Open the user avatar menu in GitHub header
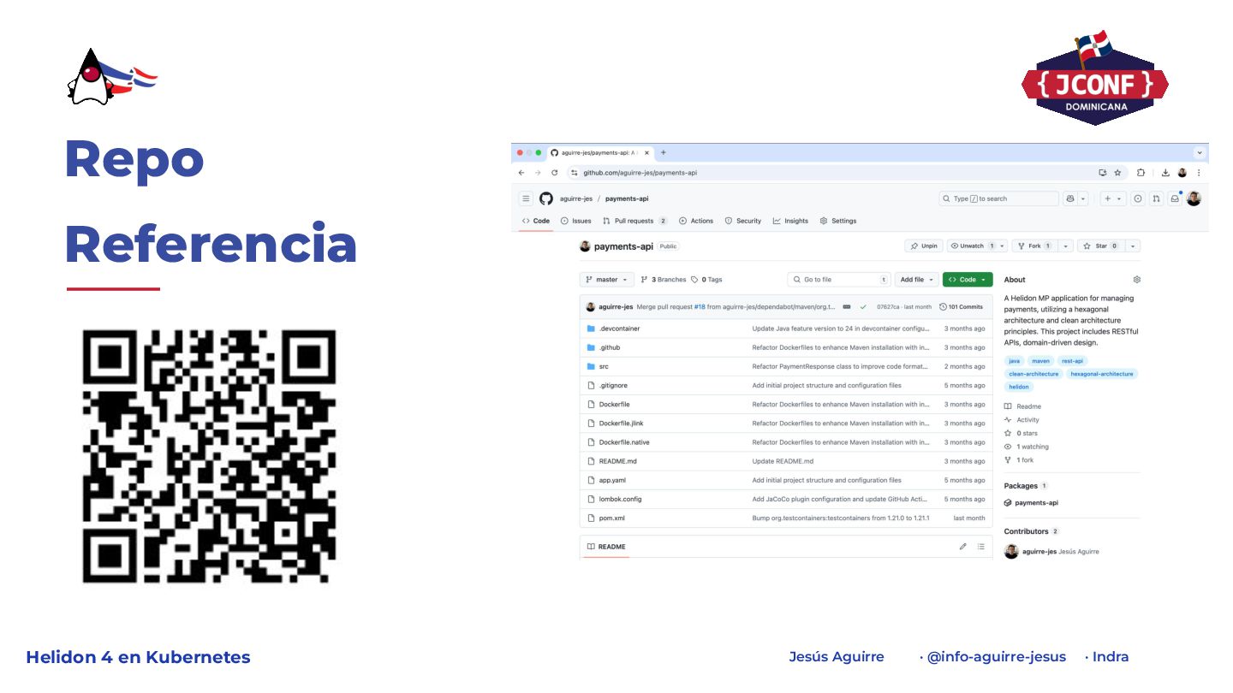The image size is (1233, 693). 1194,198
